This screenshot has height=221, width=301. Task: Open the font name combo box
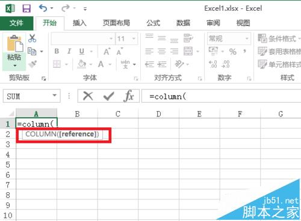[83, 38]
